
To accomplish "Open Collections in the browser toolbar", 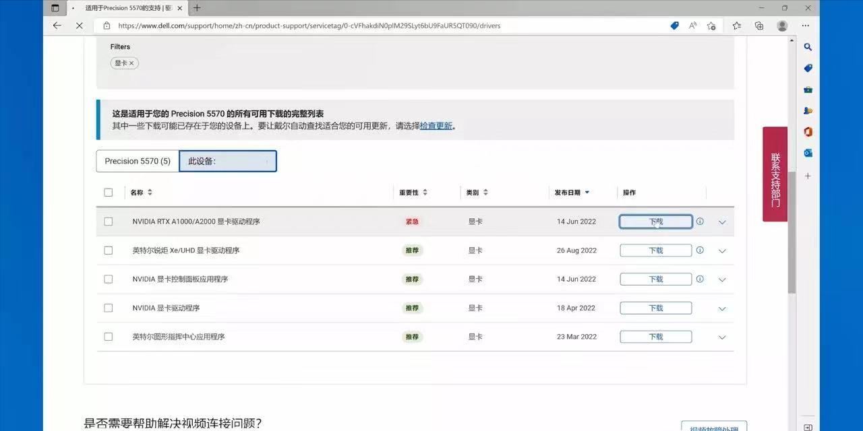I will 759,25.
